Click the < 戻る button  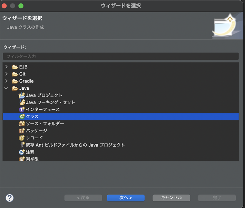tap(83, 198)
